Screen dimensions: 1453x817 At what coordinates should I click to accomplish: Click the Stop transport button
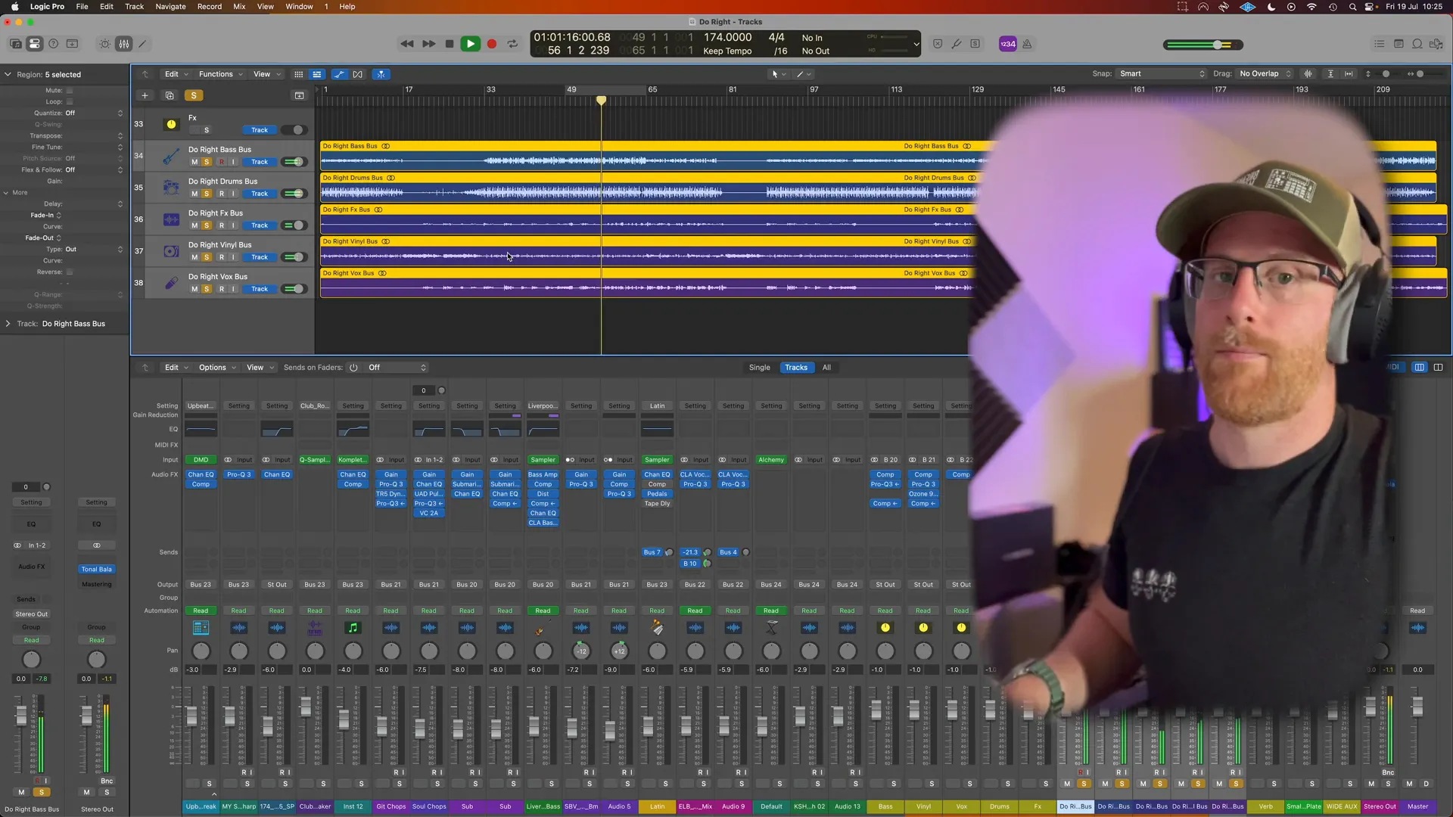click(x=450, y=44)
